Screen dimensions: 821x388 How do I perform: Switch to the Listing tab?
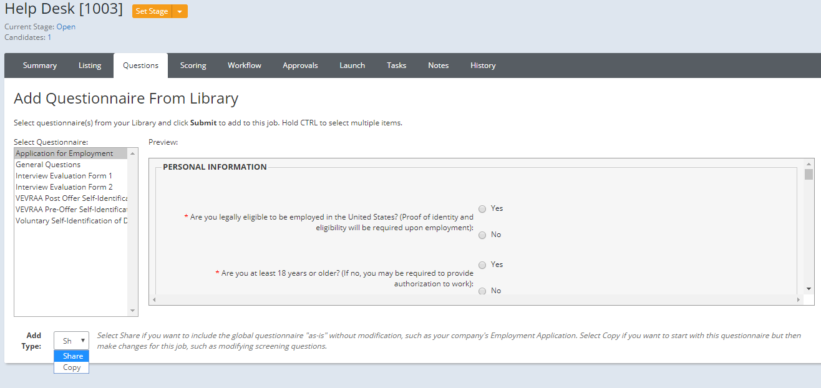click(x=90, y=65)
